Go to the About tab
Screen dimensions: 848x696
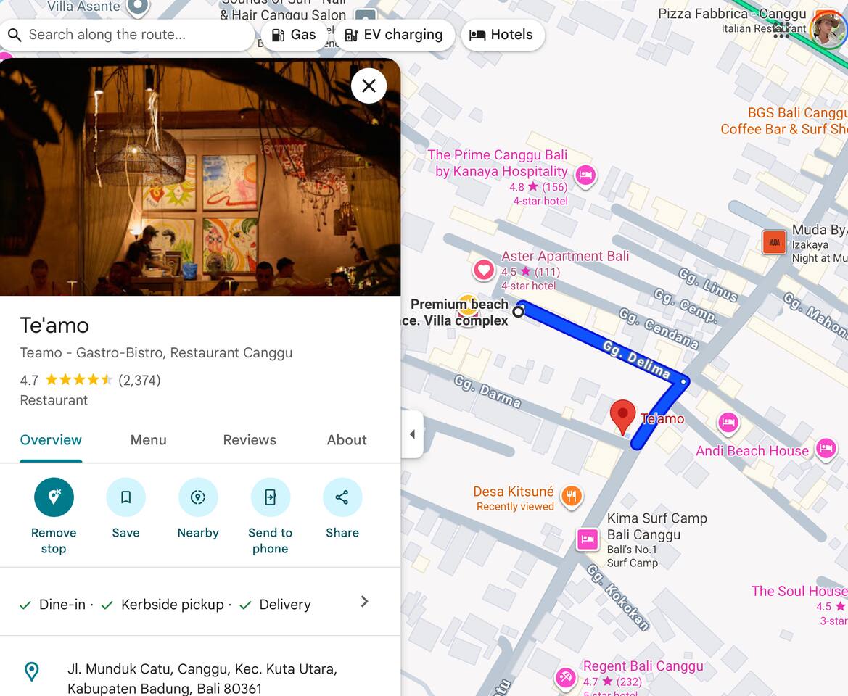click(346, 440)
